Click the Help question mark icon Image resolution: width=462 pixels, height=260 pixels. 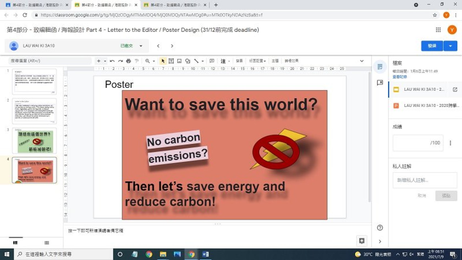[x=380, y=228]
